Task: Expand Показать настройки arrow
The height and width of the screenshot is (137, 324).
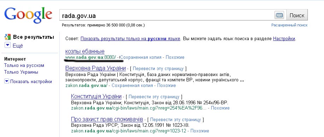Action: tap(7, 81)
